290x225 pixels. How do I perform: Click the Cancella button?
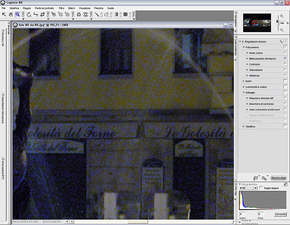tap(280, 214)
